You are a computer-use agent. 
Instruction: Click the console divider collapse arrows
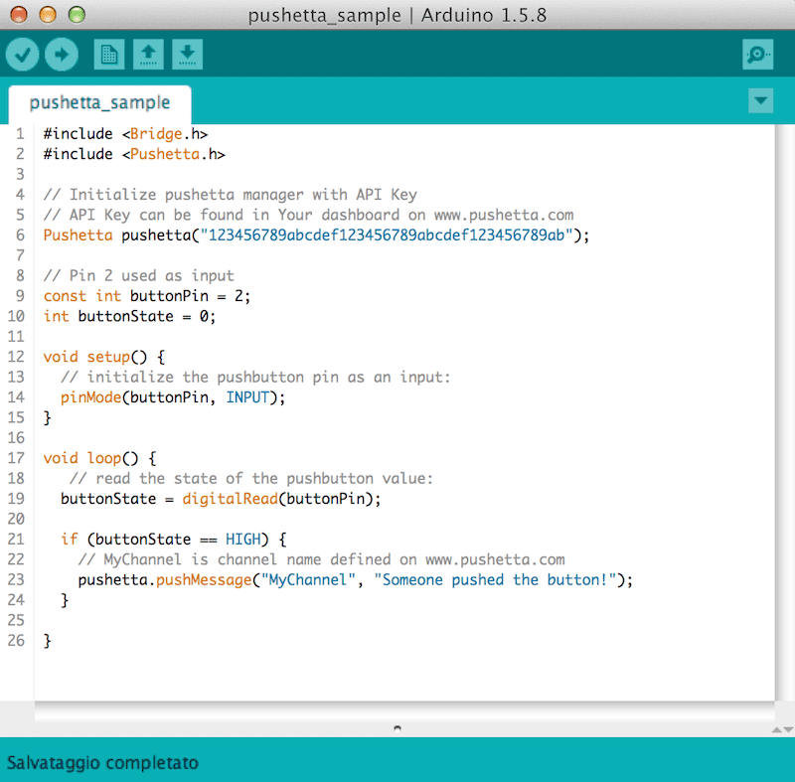pyautogui.click(x=783, y=729)
